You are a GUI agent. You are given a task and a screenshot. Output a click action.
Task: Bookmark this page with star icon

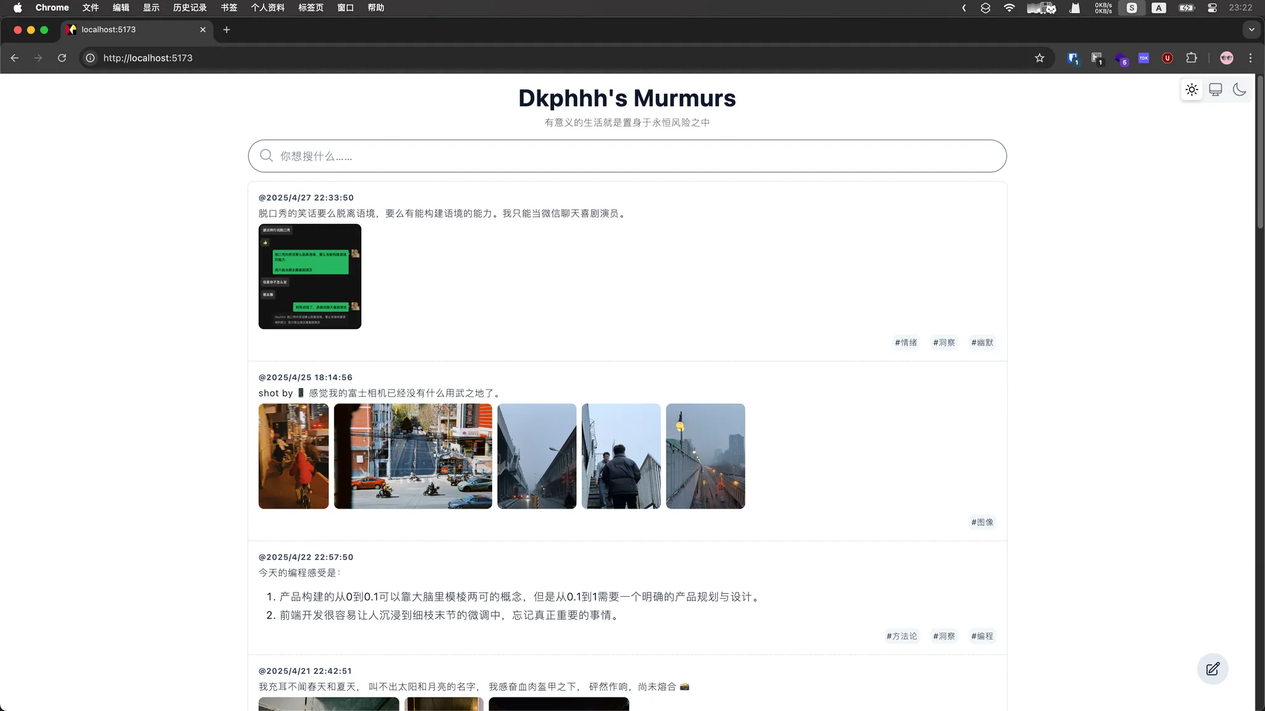[x=1040, y=58]
